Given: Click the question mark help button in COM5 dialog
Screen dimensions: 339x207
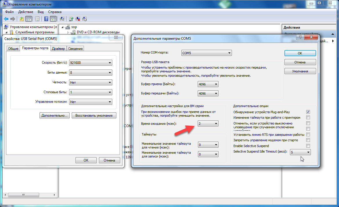Looking at the screenshot, I should click(300, 37).
